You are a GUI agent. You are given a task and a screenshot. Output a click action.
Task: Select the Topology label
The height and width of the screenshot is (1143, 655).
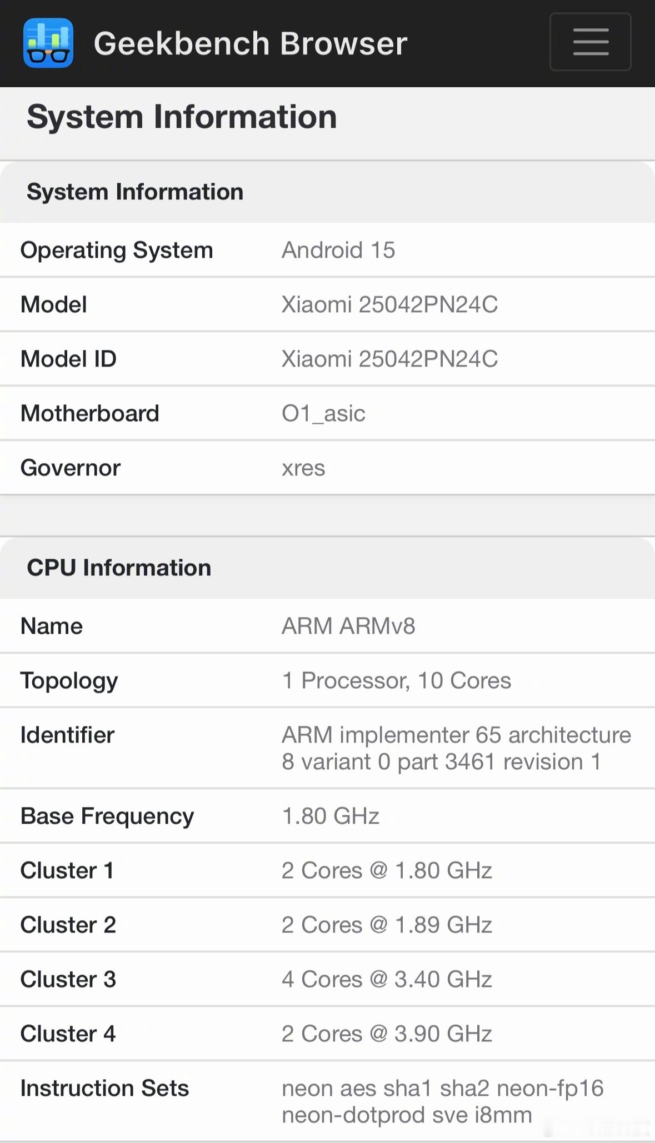[69, 681]
